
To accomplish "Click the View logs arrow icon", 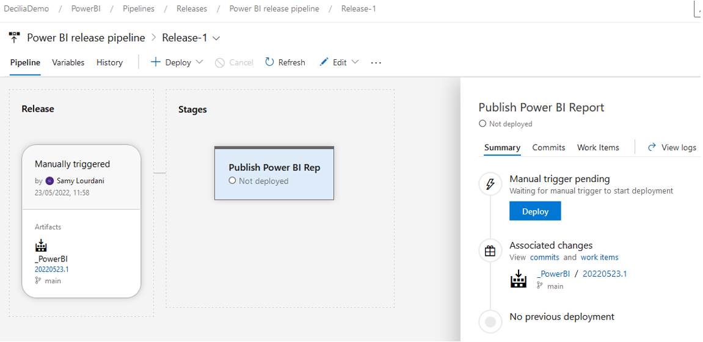I will [x=652, y=147].
